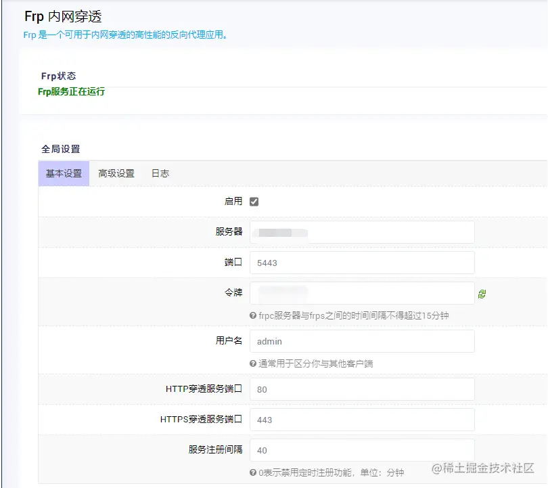Click the help icon beside frpc time hint
Screen dimensions: 548x488
(253, 315)
